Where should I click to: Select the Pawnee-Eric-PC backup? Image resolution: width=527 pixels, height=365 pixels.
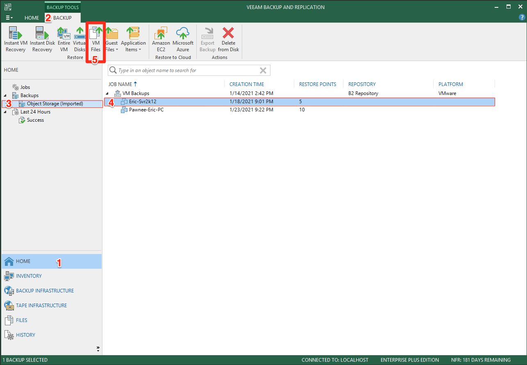pyautogui.click(x=300, y=110)
